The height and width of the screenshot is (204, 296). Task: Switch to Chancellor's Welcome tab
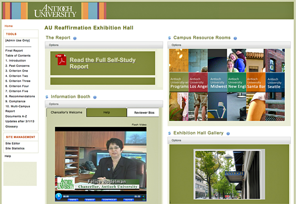67,112
